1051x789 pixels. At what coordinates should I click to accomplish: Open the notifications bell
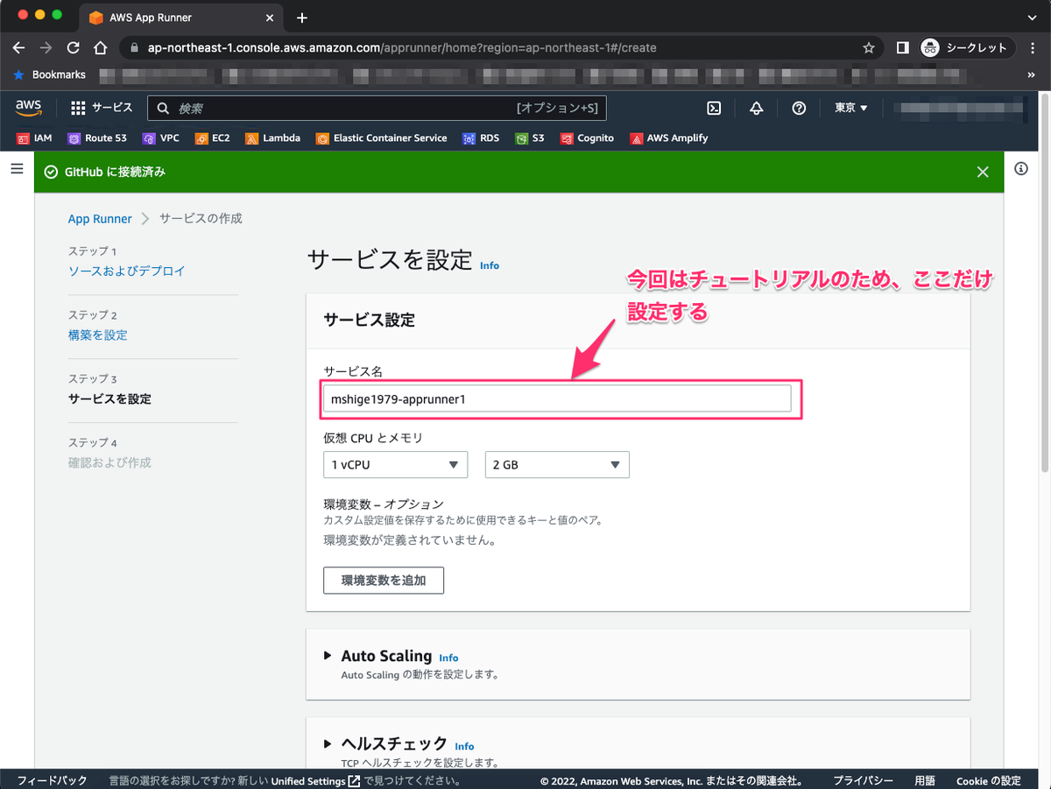(757, 108)
